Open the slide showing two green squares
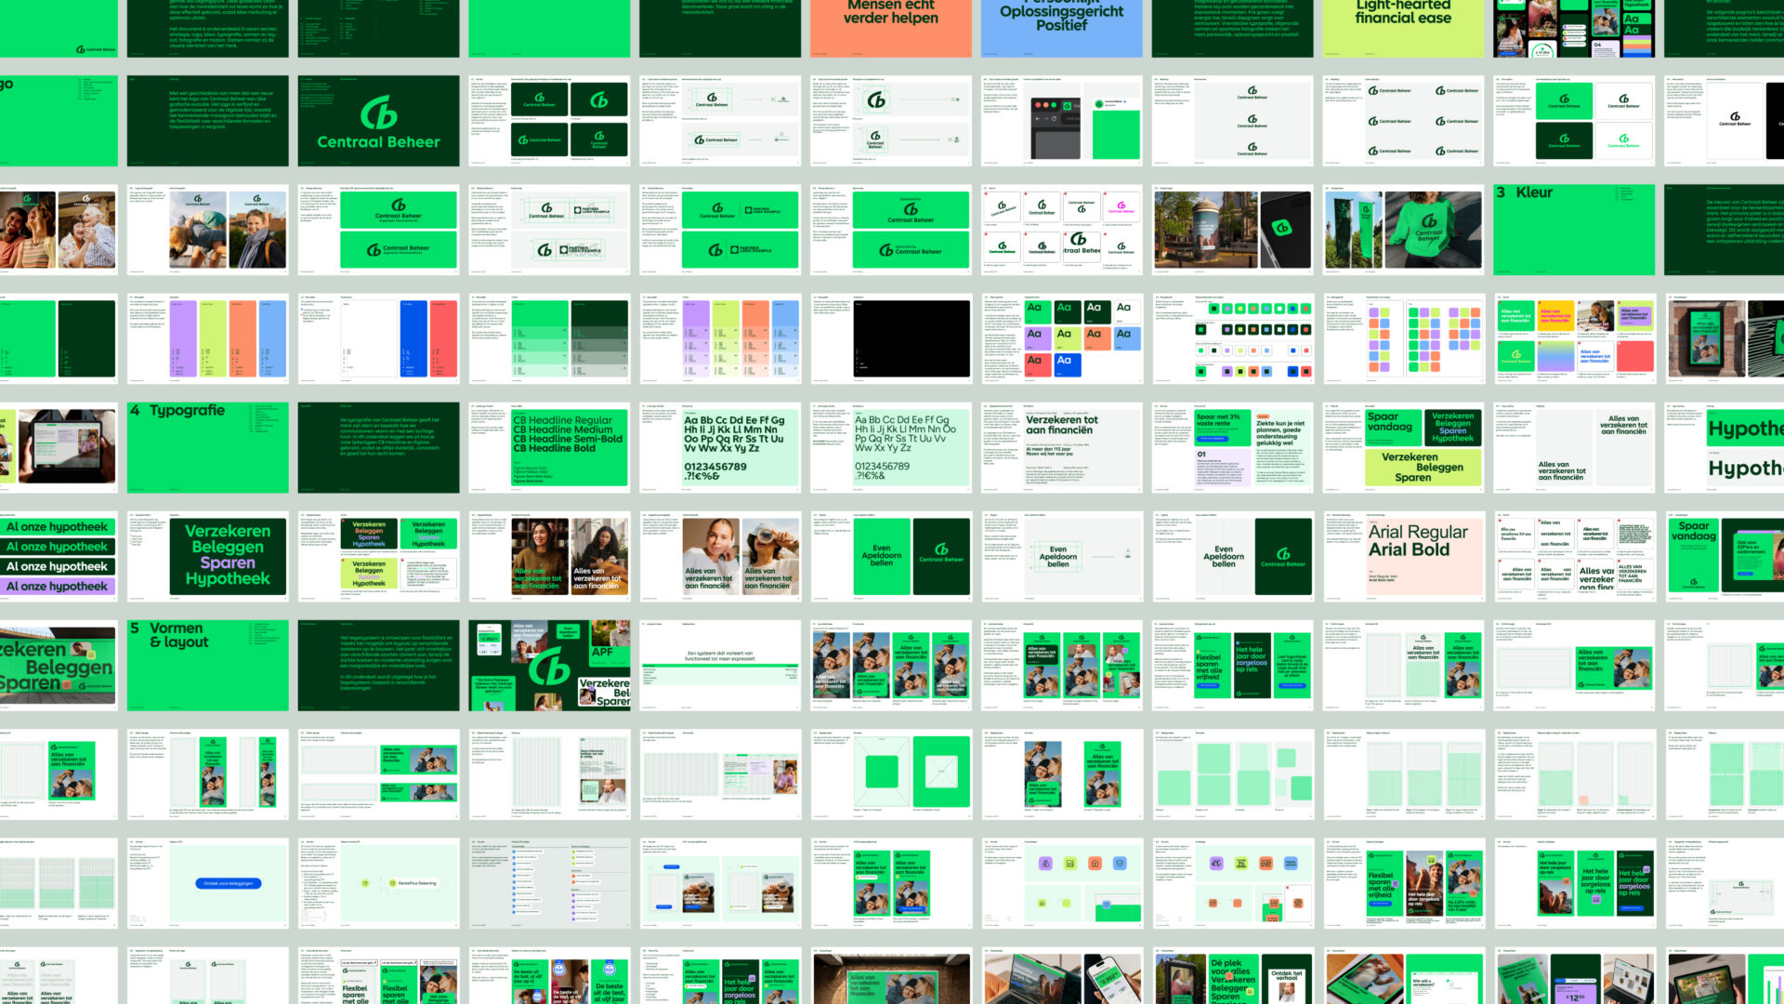1784x1004 pixels. coord(891,774)
